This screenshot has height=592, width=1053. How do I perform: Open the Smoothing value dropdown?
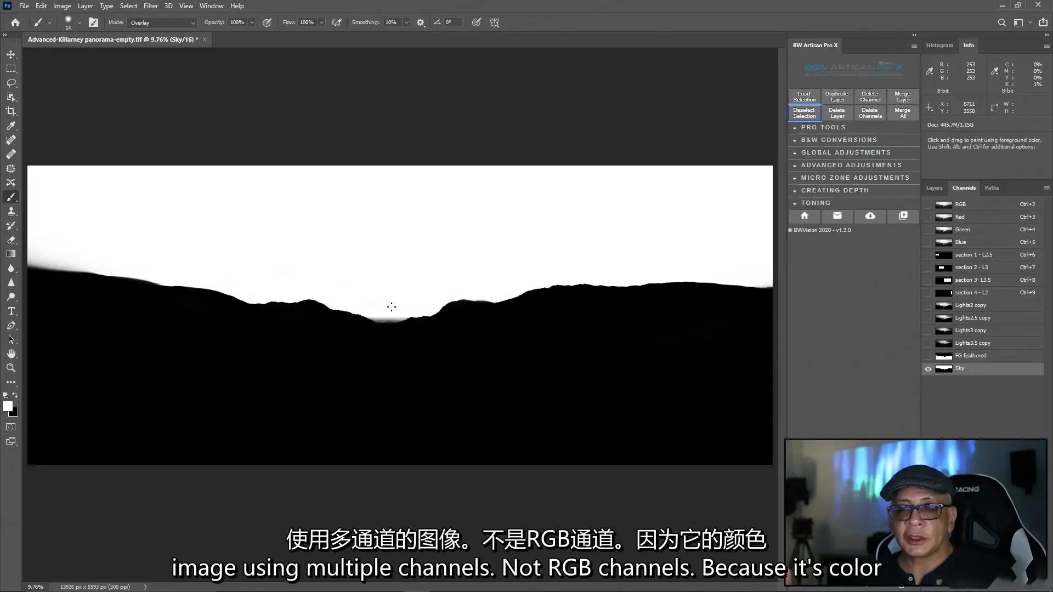(x=406, y=22)
